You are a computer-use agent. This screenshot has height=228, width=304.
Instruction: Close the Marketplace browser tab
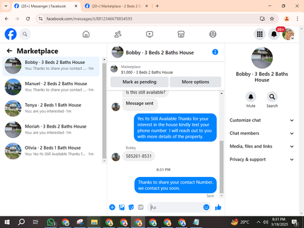(x=147, y=6)
